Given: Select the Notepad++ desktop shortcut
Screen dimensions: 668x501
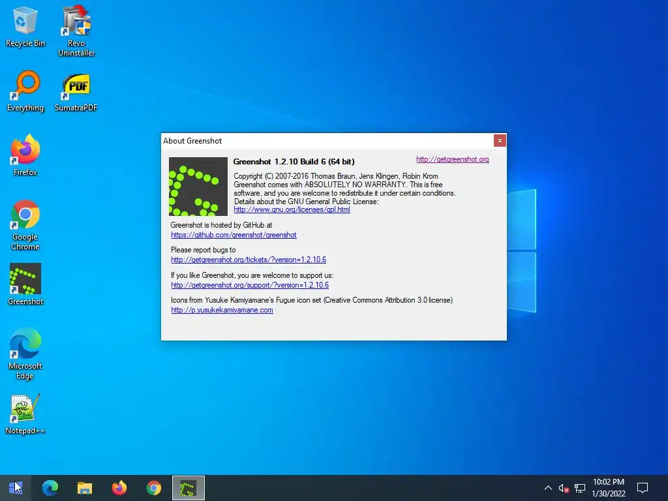Looking at the screenshot, I should coord(25,414).
